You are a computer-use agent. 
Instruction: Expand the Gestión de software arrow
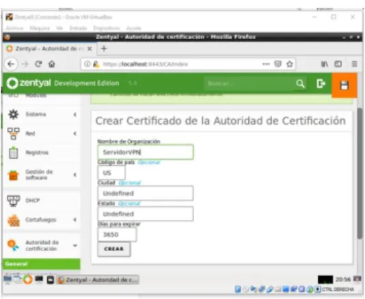click(x=75, y=175)
